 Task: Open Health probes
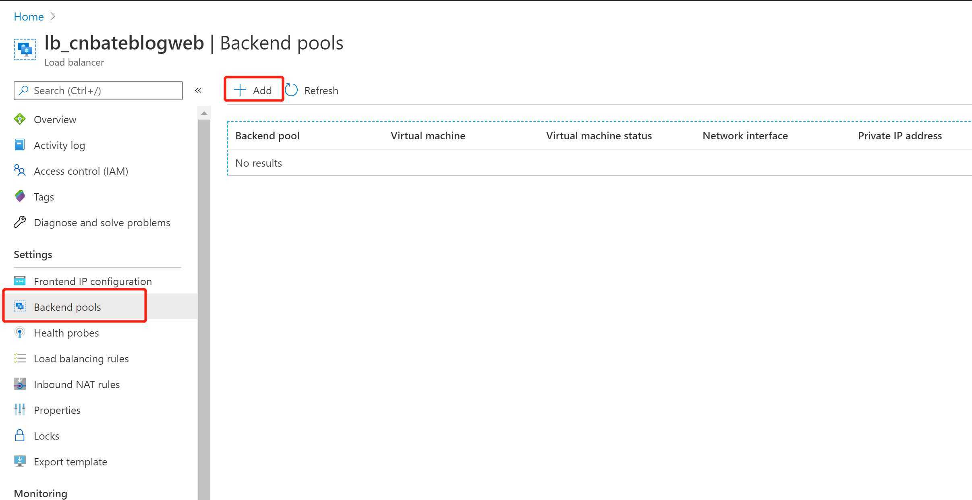pos(66,333)
